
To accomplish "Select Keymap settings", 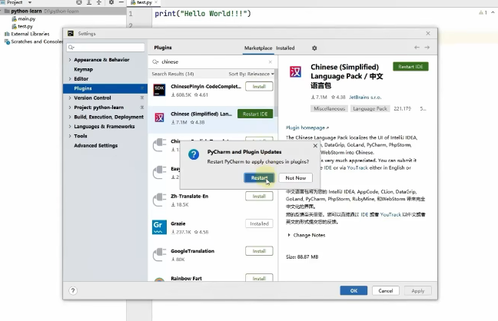I will click(83, 69).
